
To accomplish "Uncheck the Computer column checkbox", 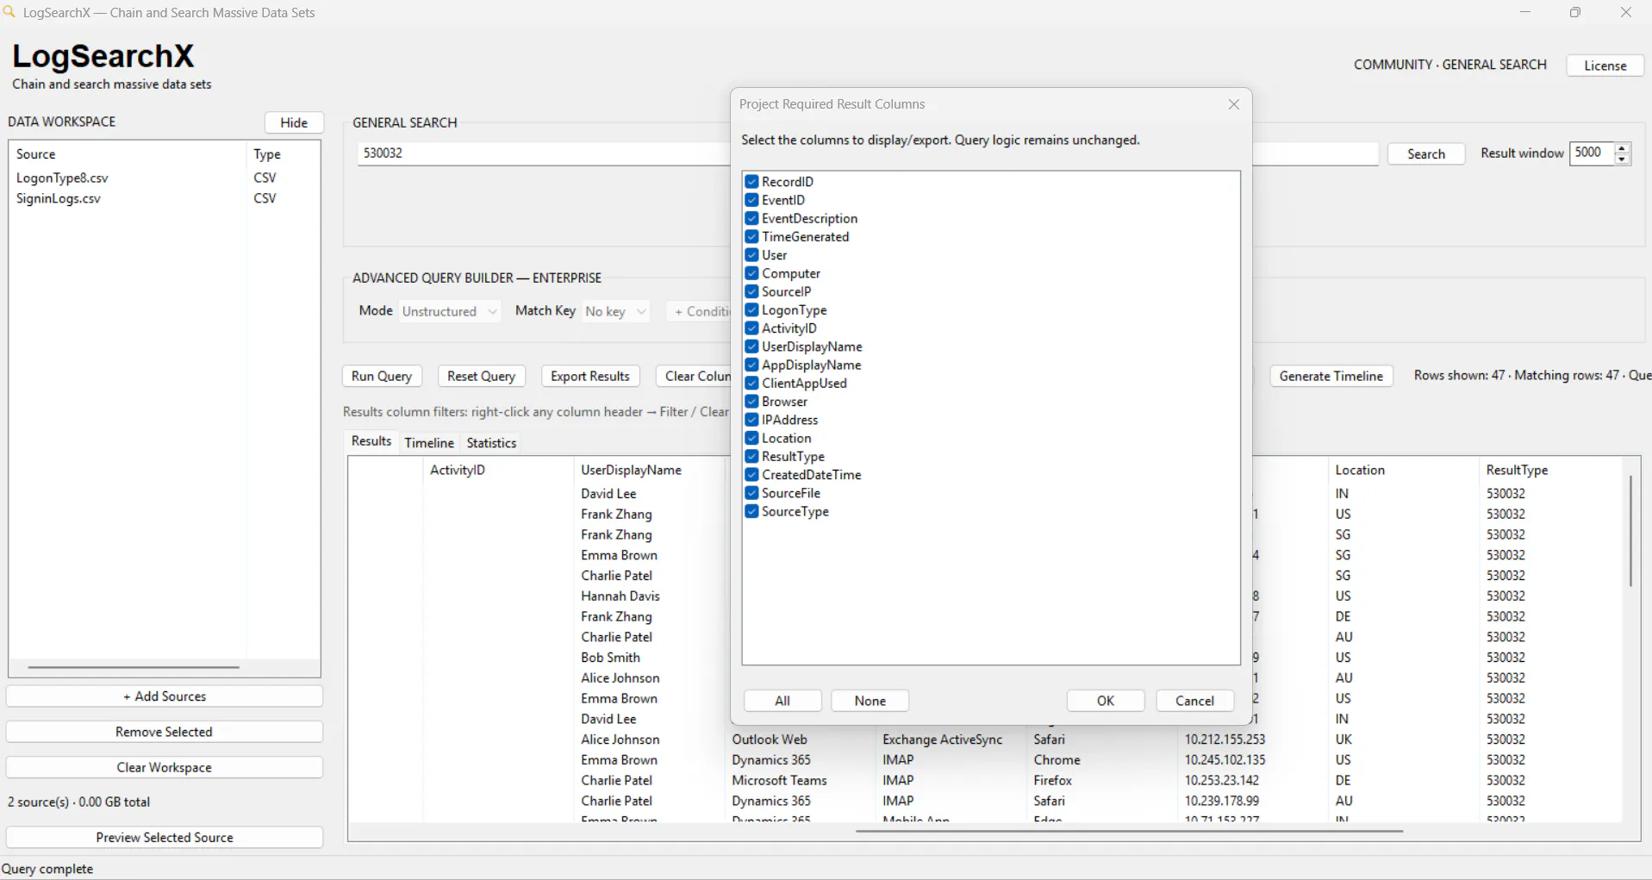I will coord(751,273).
